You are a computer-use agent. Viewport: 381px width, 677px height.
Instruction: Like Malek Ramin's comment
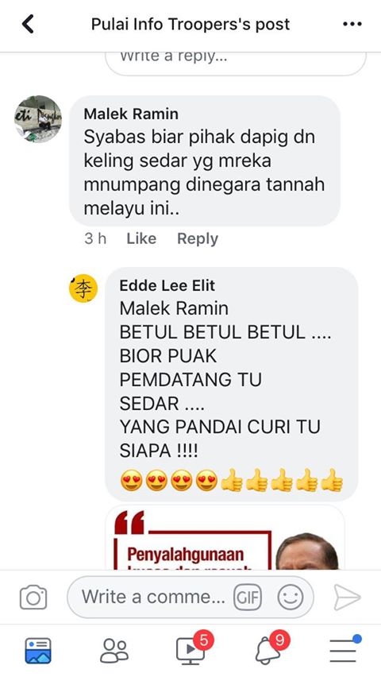141,238
